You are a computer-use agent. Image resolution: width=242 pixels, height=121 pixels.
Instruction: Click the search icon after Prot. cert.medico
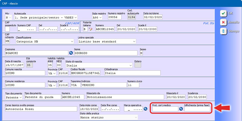181,109
